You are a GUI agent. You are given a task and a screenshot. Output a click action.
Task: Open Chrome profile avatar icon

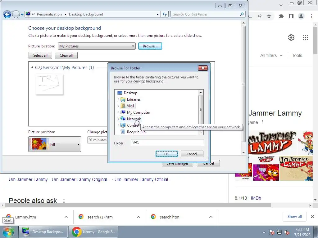point(301,16)
